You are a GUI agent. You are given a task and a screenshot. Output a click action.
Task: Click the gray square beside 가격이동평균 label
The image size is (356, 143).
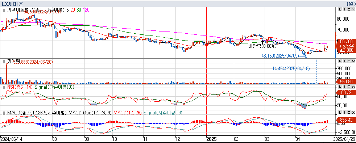(x=4, y=10)
